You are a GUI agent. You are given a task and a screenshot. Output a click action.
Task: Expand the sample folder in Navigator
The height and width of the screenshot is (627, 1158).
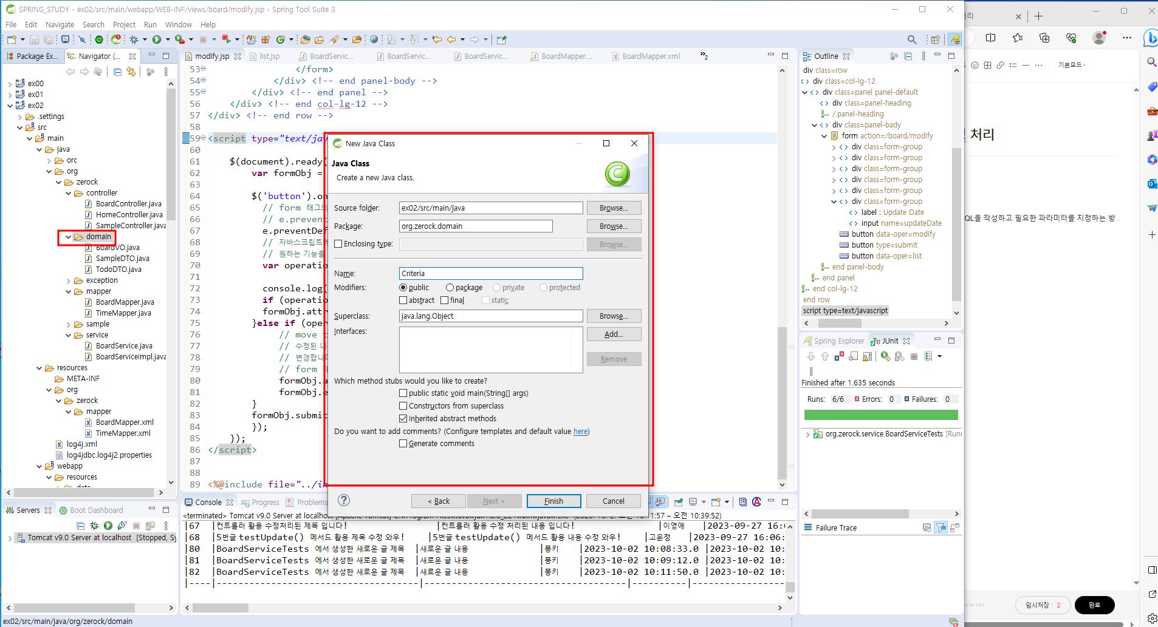click(x=69, y=324)
